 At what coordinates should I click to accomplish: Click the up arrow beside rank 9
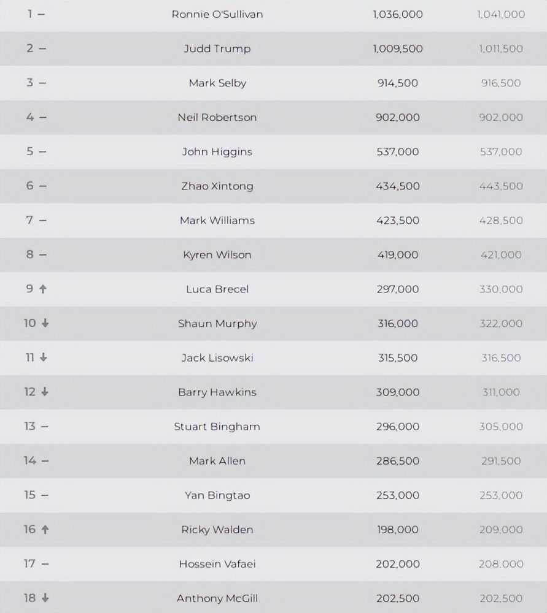point(43,289)
